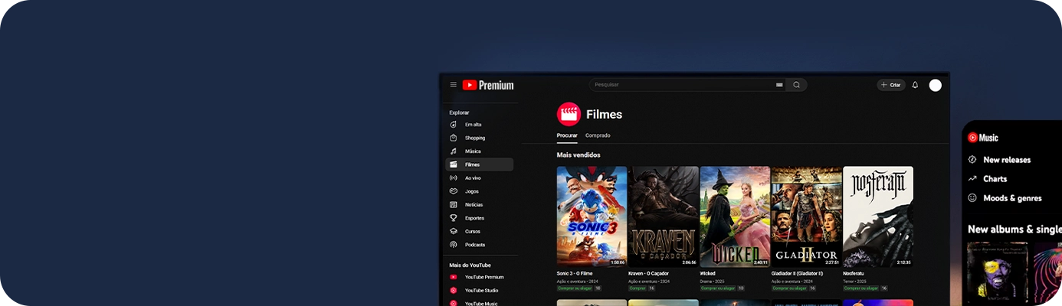Open Shopping from the Explorar list
The width and height of the screenshot is (1062, 306).
pyautogui.click(x=474, y=138)
